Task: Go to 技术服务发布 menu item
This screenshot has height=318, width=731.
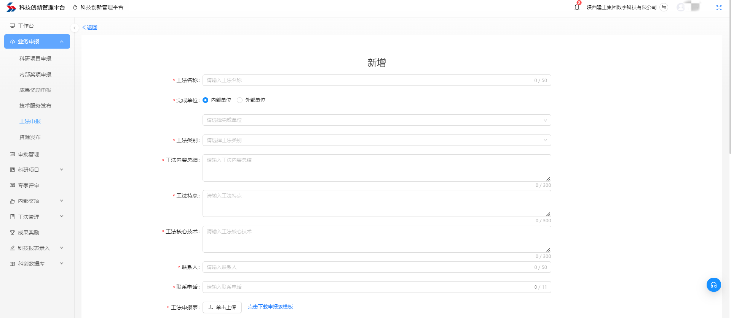Action: point(35,106)
